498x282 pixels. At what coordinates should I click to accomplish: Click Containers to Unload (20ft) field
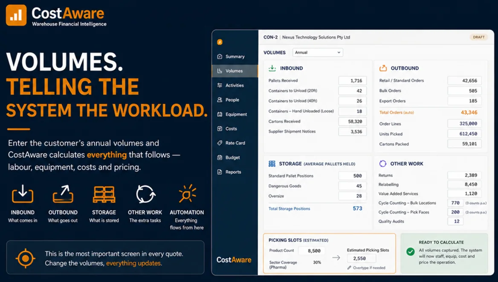[x=353, y=91]
